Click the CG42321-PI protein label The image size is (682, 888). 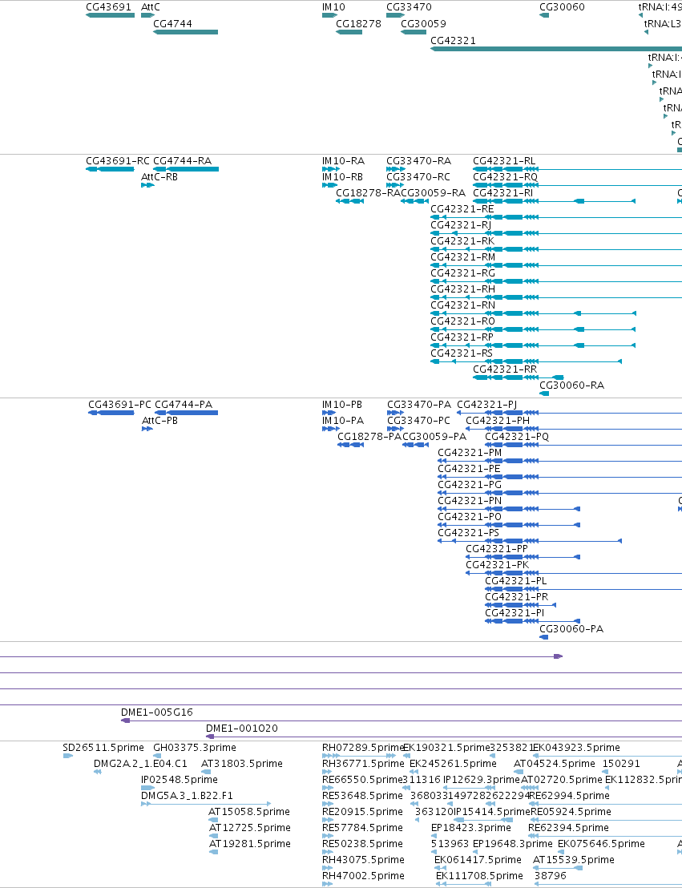pos(515,613)
